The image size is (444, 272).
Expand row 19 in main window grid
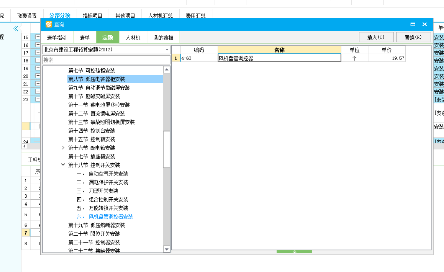tap(38, 68)
